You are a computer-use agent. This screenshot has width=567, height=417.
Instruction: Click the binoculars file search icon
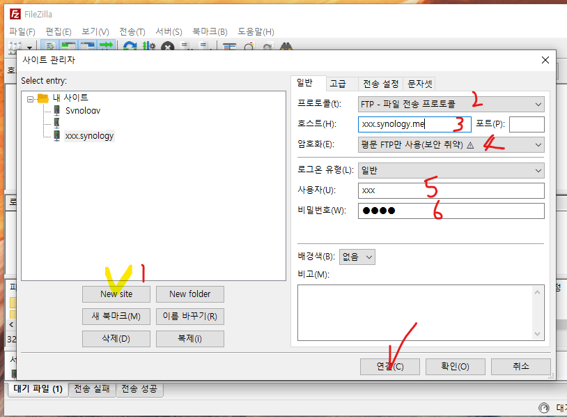pyautogui.click(x=286, y=46)
